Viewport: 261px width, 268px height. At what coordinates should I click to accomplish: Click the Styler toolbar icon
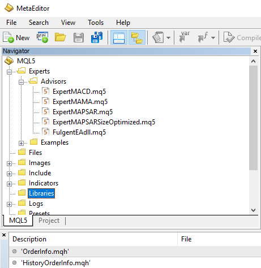[x=158, y=37]
